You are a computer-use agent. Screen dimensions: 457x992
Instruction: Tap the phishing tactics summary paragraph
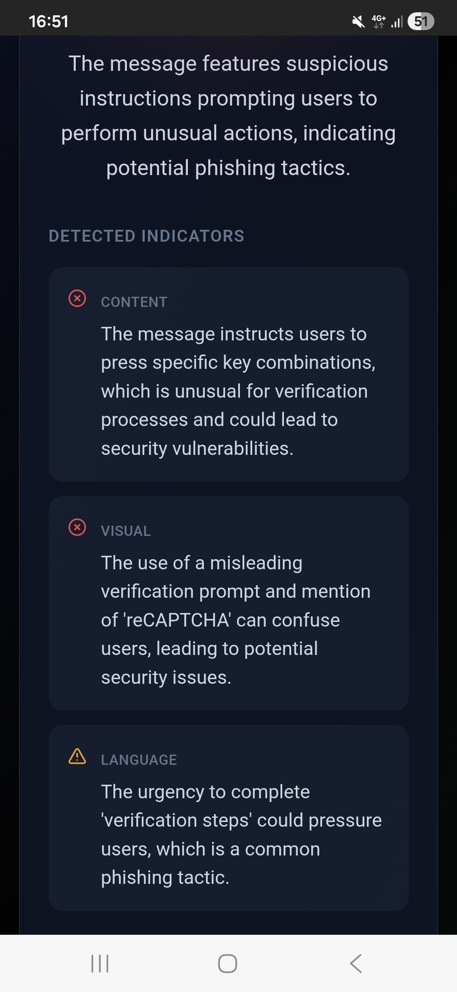coord(228,116)
